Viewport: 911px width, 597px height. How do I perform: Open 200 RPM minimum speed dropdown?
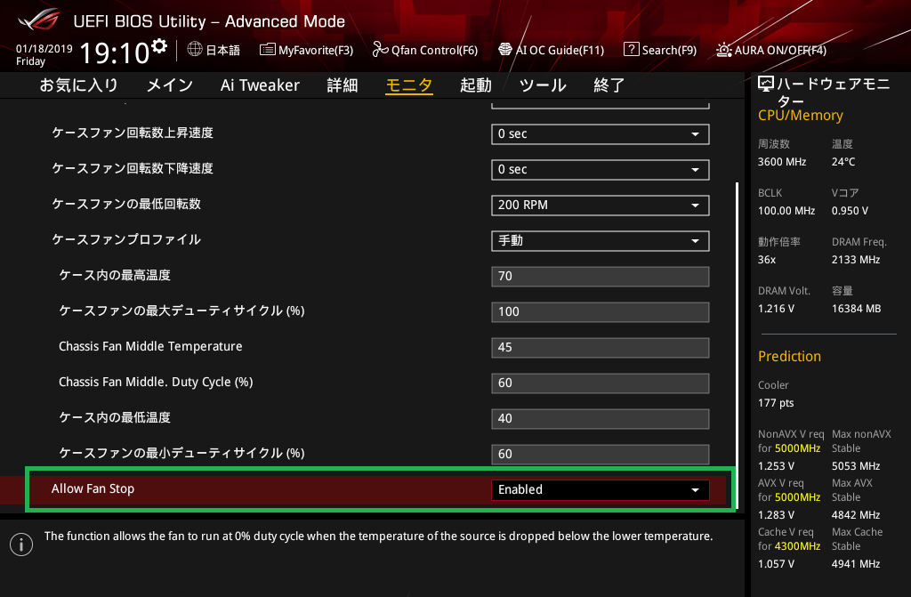tap(601, 206)
